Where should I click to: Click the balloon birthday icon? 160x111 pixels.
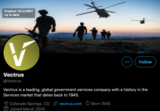pyautogui.click(x=88, y=103)
